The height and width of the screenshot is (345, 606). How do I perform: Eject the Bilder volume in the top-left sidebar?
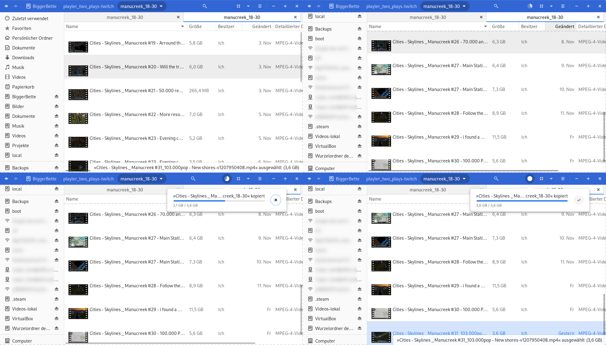point(57,106)
